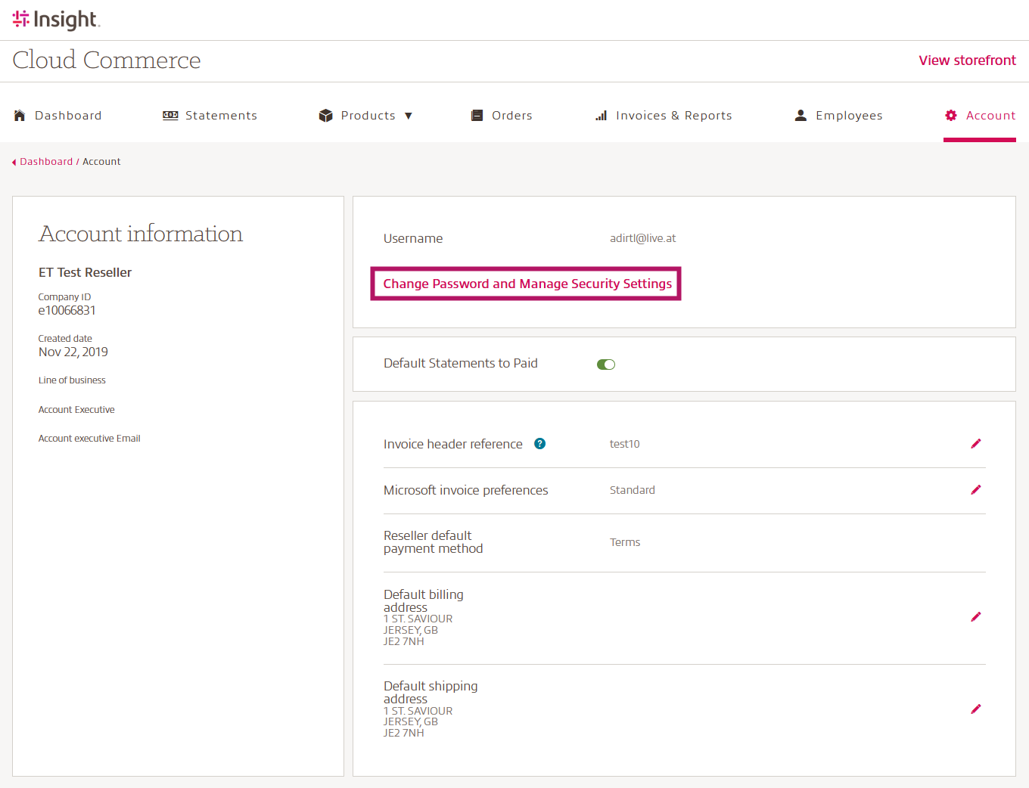Expand the Products dropdown arrow
Viewport: 1029px width, 788px height.
point(409,116)
